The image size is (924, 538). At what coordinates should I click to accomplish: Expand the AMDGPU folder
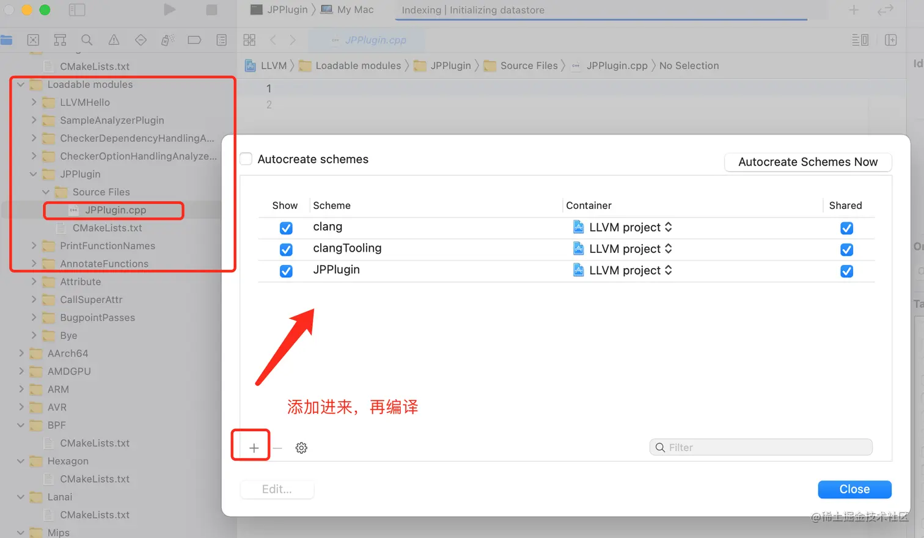pyautogui.click(x=21, y=371)
